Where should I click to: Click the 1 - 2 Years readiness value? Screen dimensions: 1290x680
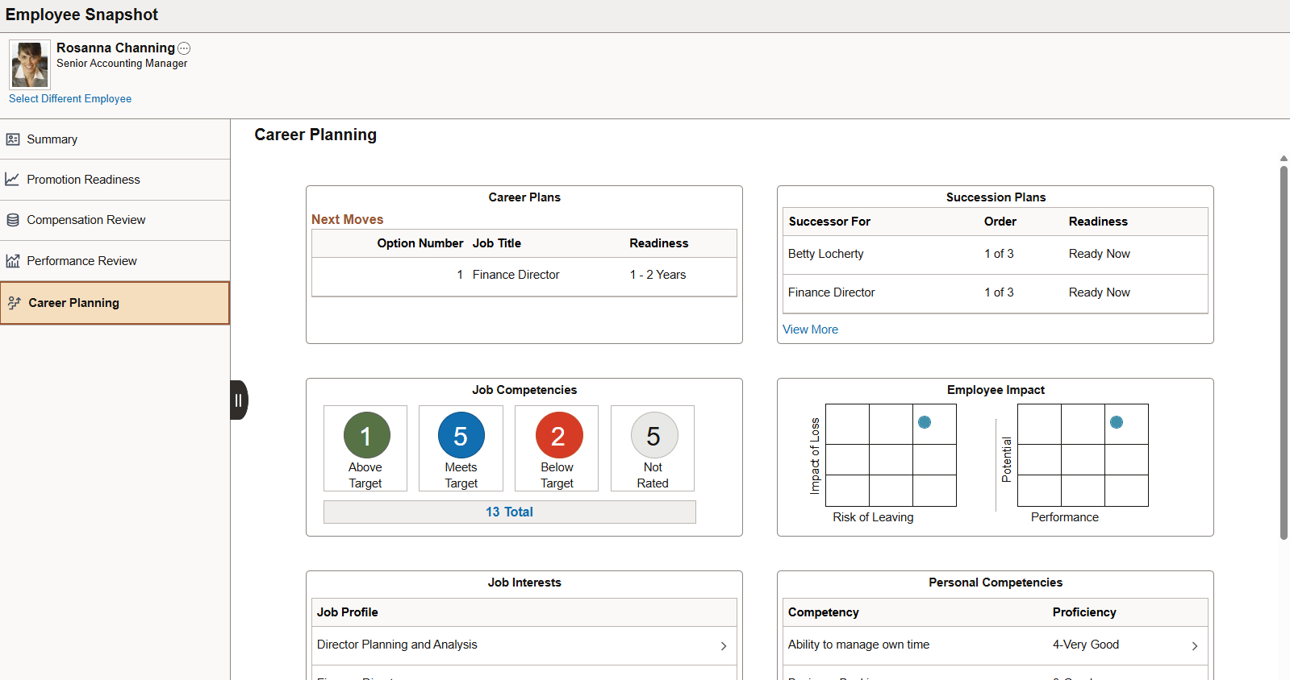tap(658, 275)
